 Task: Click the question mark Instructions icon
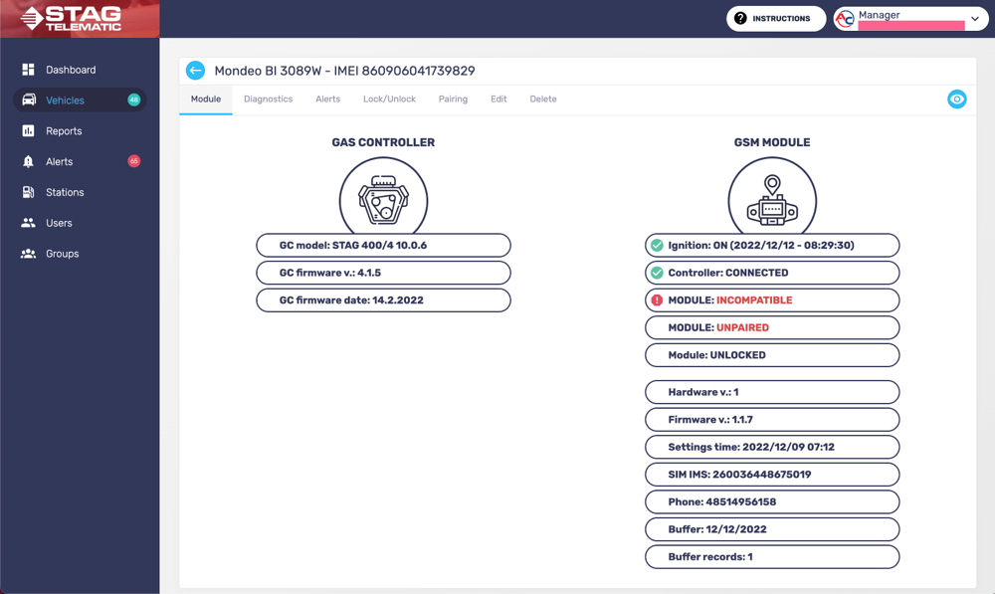[x=740, y=18]
